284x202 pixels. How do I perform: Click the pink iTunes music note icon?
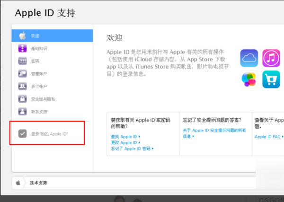(271, 58)
